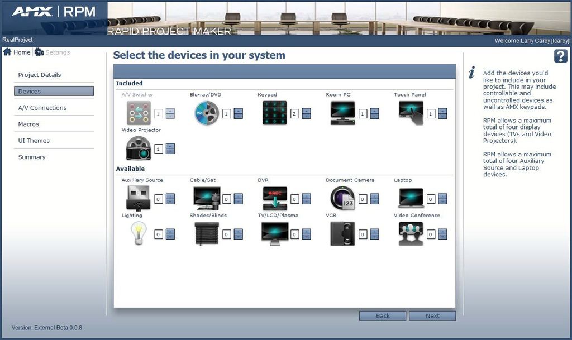Click the Laptop quantity field
This screenshot has width=572, height=340.
431,199
